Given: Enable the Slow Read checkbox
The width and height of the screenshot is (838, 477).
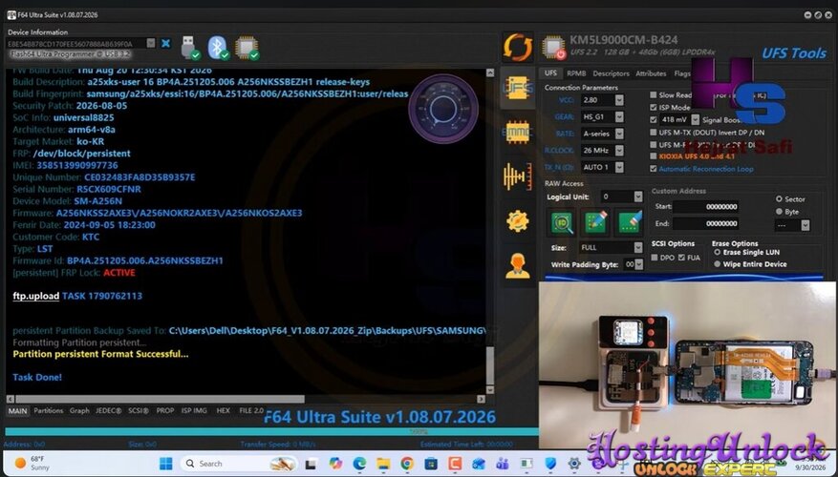Looking at the screenshot, I should coord(653,95).
